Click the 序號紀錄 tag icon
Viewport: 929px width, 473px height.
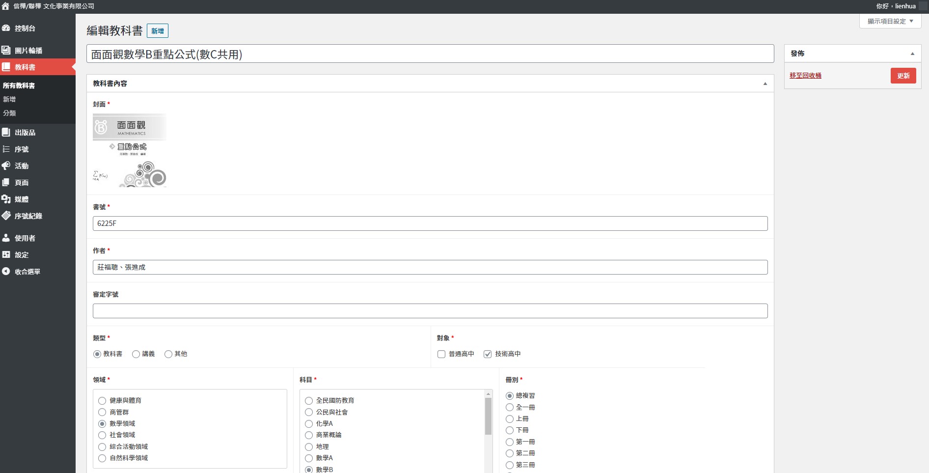6,216
